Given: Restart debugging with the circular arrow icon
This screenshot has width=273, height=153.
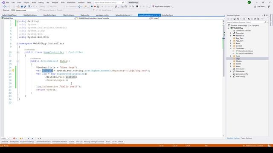Looking at the screenshot, I should tap(98, 6).
